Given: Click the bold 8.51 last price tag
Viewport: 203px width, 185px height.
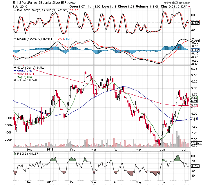Looking at the screenshot, I should coord(194,101).
